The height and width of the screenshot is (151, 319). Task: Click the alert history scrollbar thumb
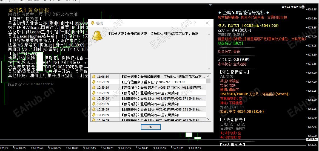pyautogui.click(x=208, y=81)
